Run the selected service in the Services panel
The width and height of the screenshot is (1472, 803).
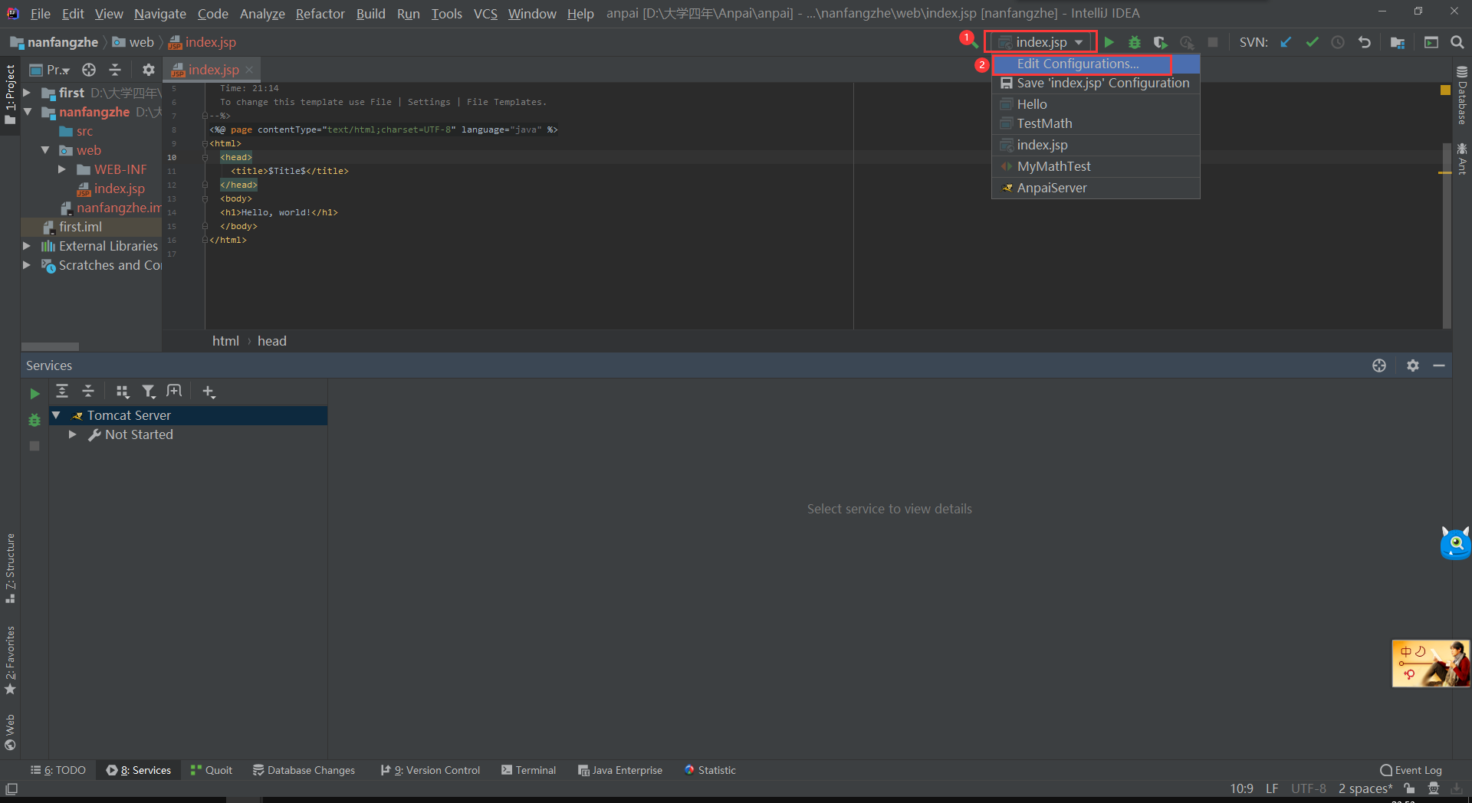34,393
